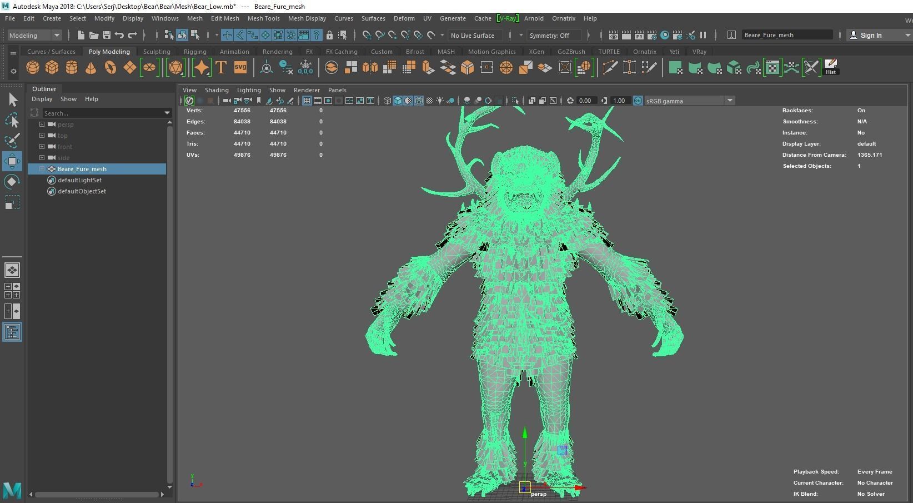Switch to the Ornatrix shelf tab
Viewport: 913px width, 503px height.
click(644, 52)
